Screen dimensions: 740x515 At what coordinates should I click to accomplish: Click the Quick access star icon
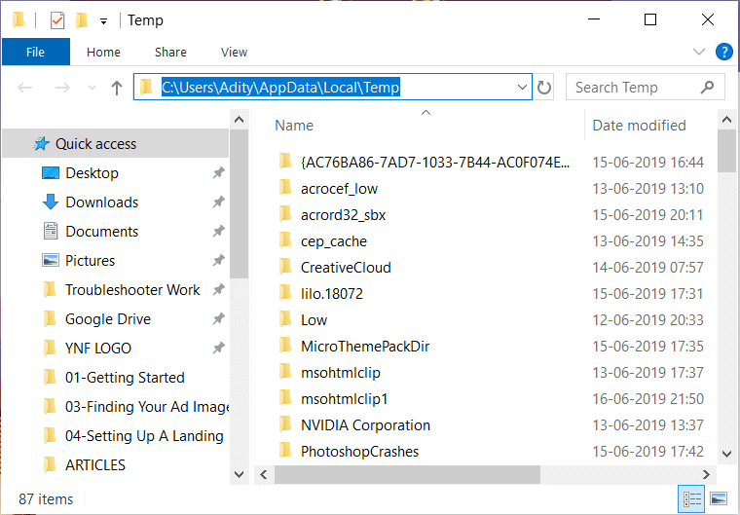click(x=41, y=144)
